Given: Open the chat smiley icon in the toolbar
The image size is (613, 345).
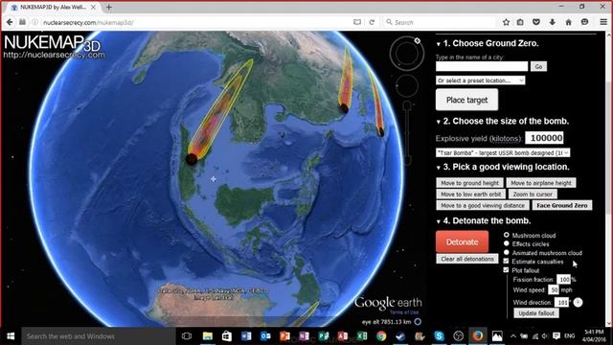Looking at the screenshot, I should tap(584, 22).
